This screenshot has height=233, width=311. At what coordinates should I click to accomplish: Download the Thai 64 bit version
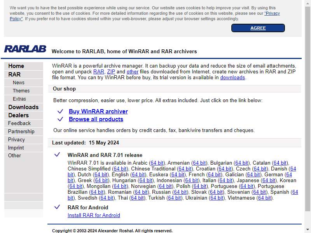tap(138, 198)
